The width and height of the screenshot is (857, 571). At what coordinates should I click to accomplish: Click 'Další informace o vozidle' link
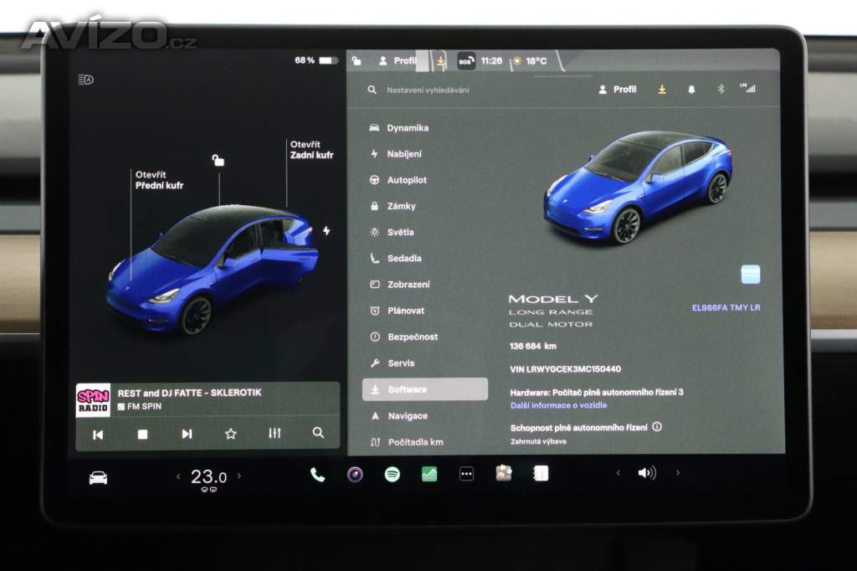558,405
